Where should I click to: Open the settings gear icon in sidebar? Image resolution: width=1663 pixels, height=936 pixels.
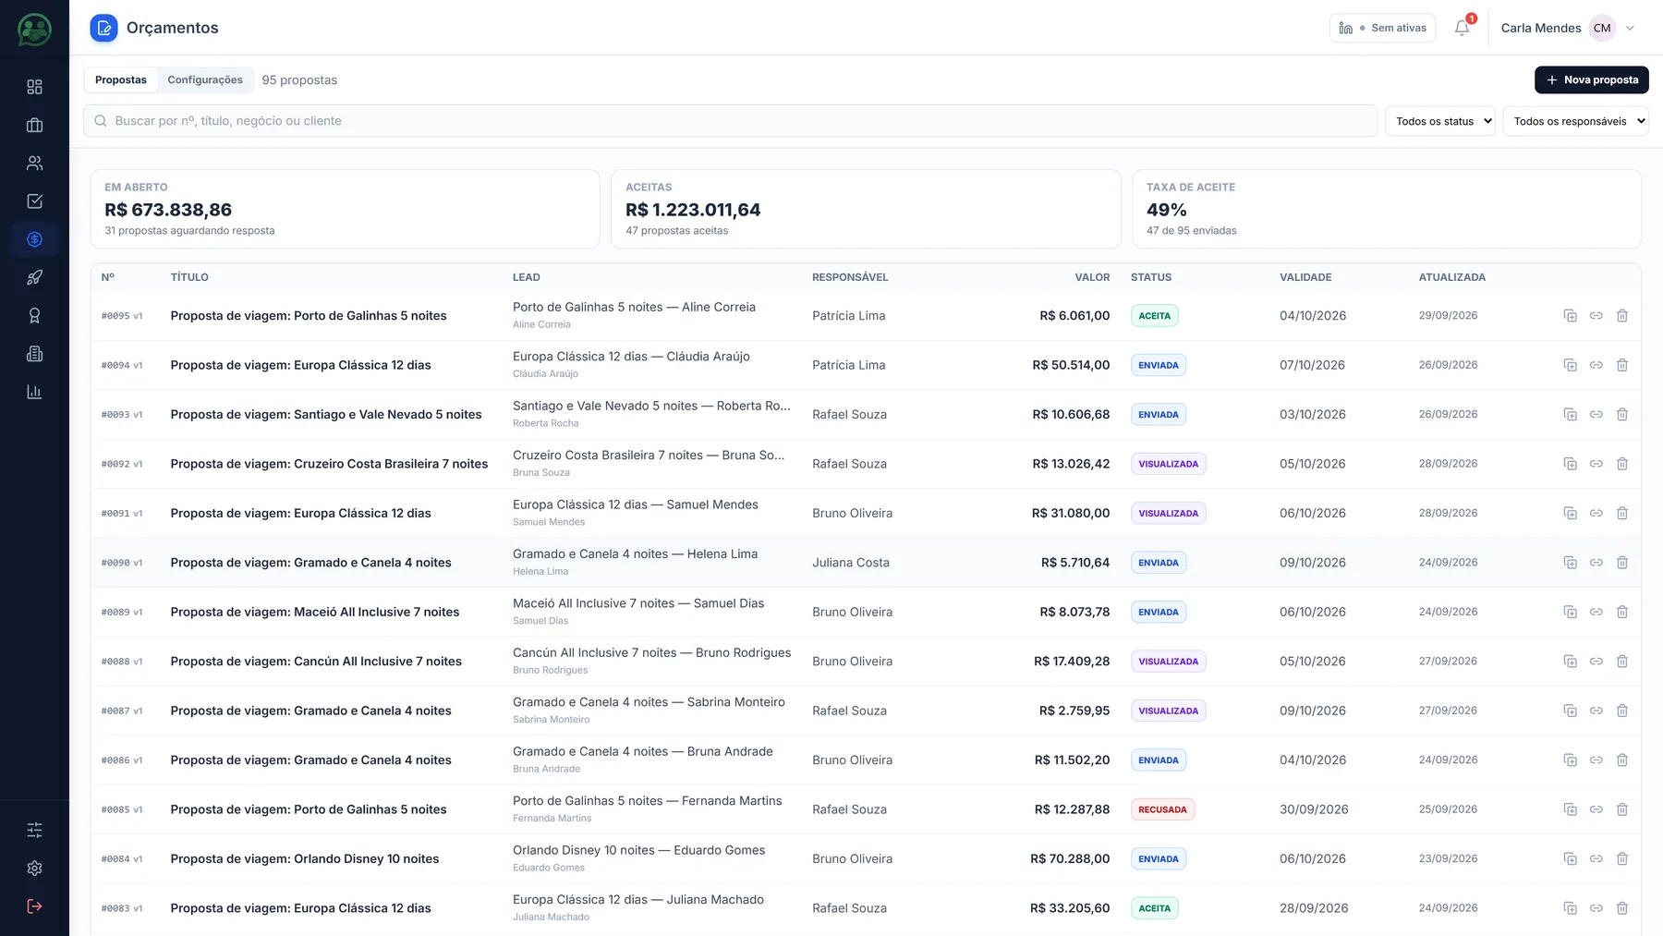34,868
